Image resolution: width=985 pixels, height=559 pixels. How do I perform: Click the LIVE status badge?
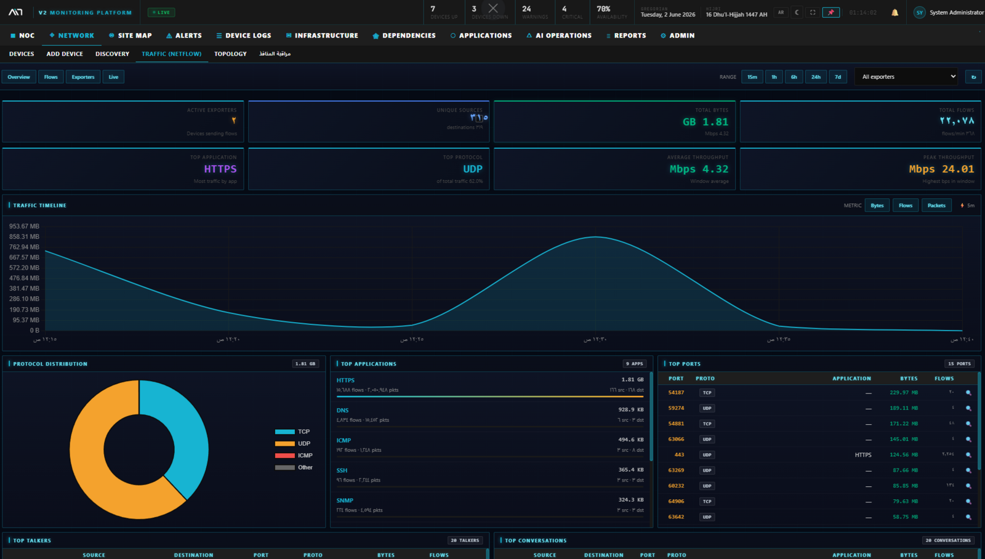coord(161,12)
